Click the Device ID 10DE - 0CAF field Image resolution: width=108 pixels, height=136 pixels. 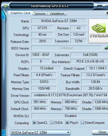[41, 55]
